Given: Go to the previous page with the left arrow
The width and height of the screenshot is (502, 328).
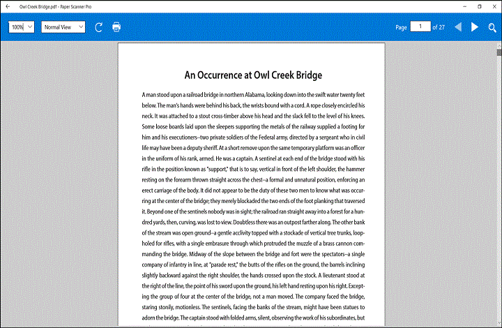Looking at the screenshot, I should pyautogui.click(x=458, y=27).
